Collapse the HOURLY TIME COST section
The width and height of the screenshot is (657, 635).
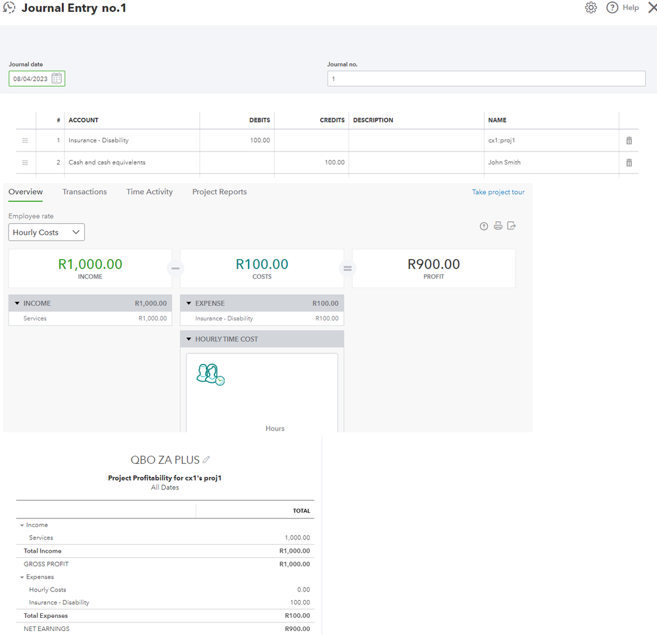[x=189, y=340]
